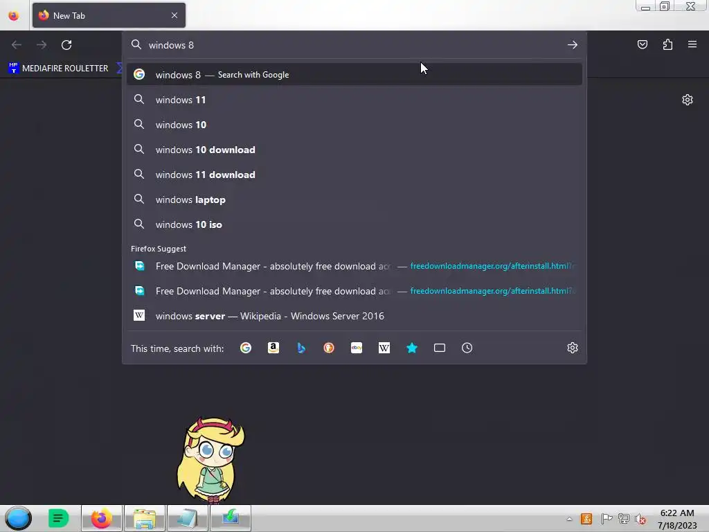709x532 pixels.
Task: Open the notepad-like app on taskbar
Action: [x=187, y=518]
